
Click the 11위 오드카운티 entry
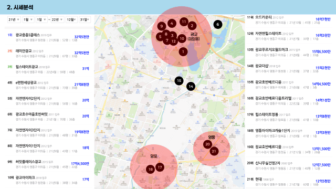click(289, 20)
